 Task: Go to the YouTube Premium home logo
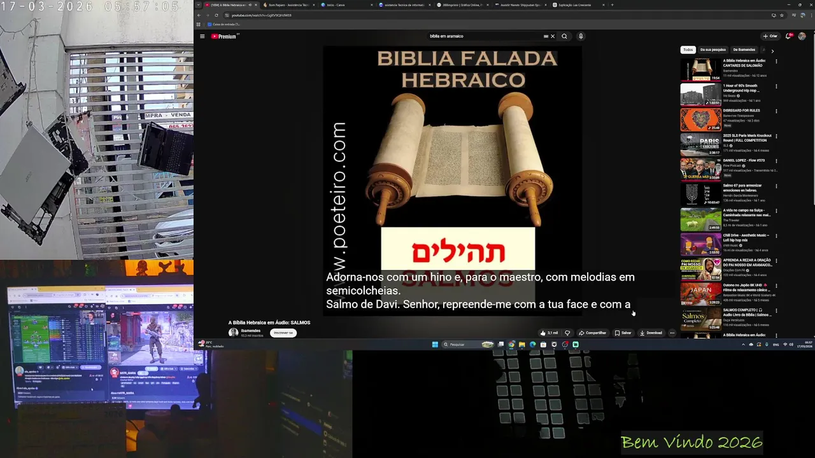tap(224, 36)
